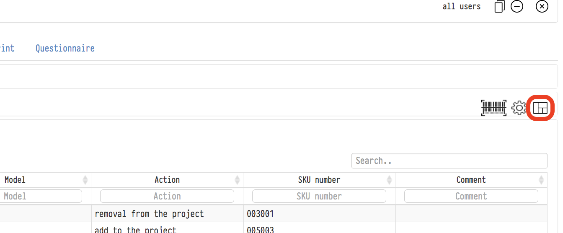Click the Action filter field
Viewport: 563px width, 233px height.
click(167, 196)
